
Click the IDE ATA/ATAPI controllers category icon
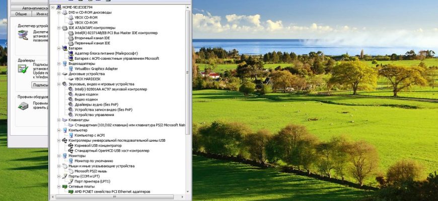coord(64,28)
